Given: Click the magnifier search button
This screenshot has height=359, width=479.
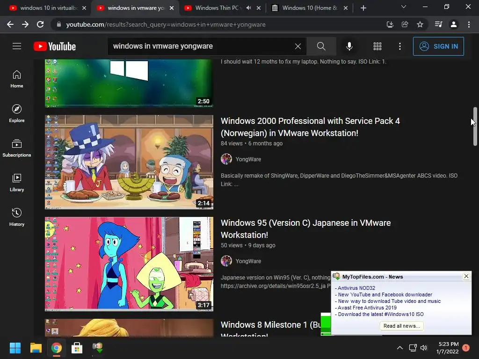Looking at the screenshot, I should point(321,46).
